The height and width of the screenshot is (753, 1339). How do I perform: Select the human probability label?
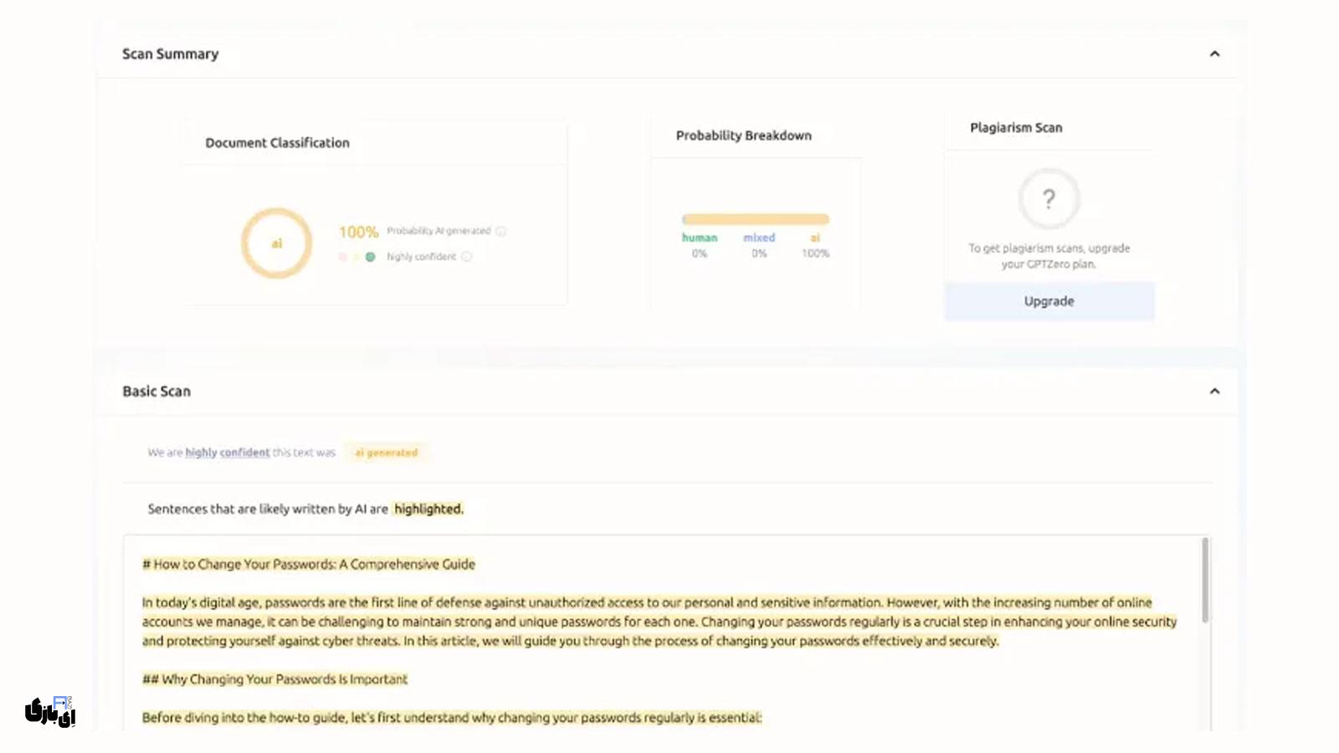tap(699, 237)
